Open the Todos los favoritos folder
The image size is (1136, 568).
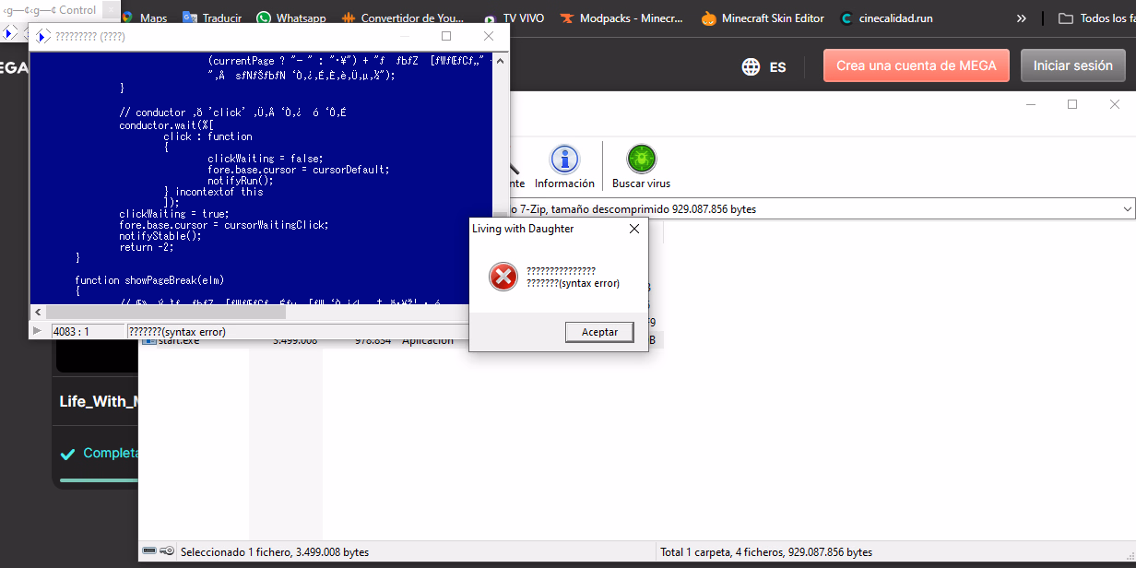1095,18
